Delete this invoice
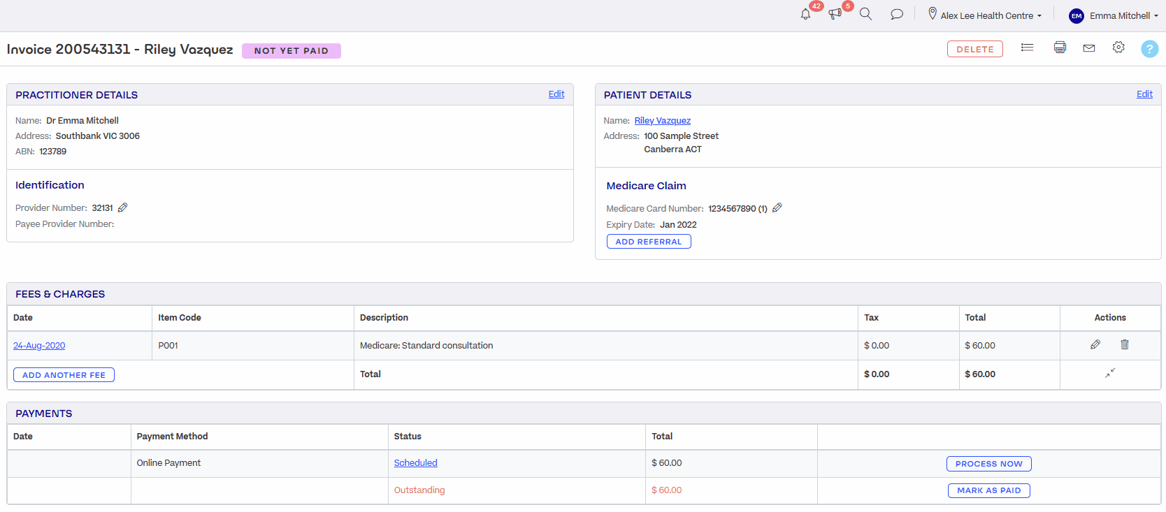Viewport: 1166px width, 512px height. tap(974, 49)
